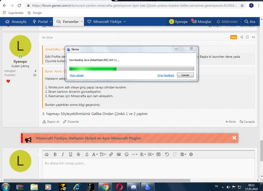Open liyenqw username profile link in post
This screenshot has height=191, width=263.
click(20, 61)
